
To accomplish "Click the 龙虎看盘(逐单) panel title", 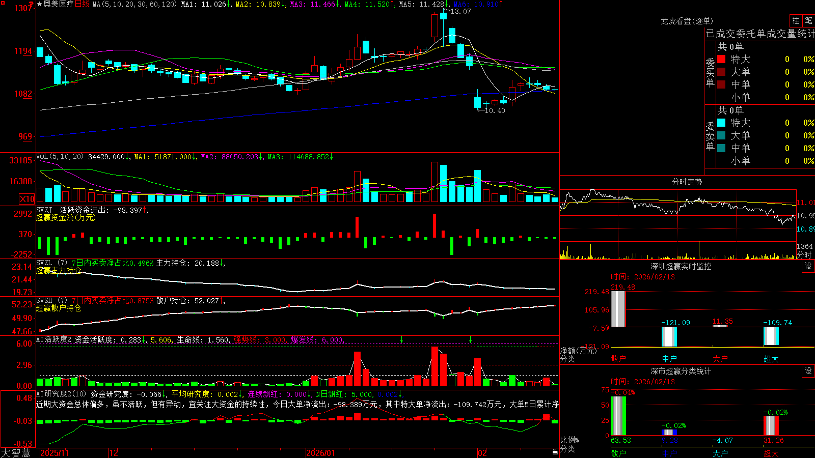I will pyautogui.click(x=687, y=21).
